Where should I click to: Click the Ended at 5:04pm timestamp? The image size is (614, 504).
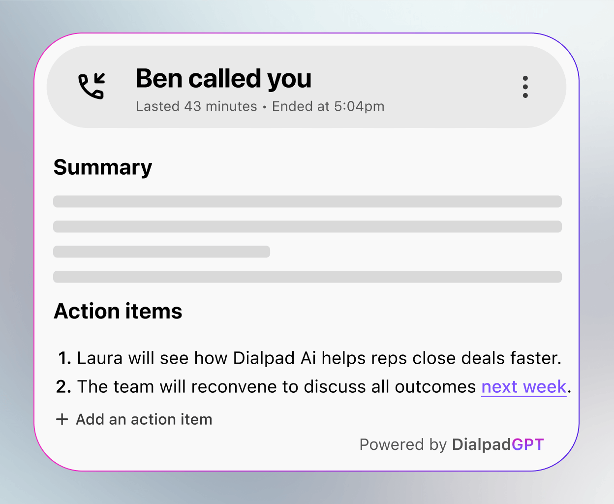(328, 106)
